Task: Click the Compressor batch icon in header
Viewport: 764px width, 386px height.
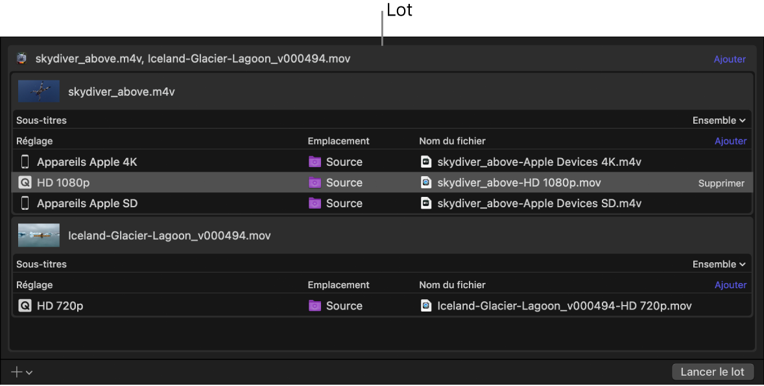Action: (x=21, y=59)
